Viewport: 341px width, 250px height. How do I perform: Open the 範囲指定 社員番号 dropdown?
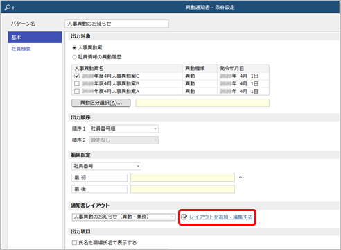pos(106,166)
